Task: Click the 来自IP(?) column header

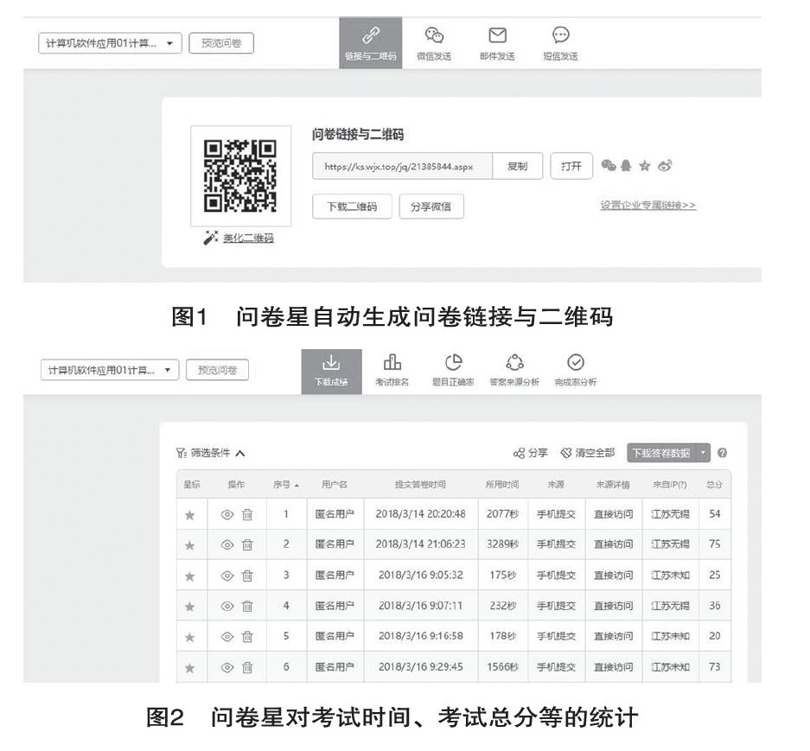Action: [670, 485]
